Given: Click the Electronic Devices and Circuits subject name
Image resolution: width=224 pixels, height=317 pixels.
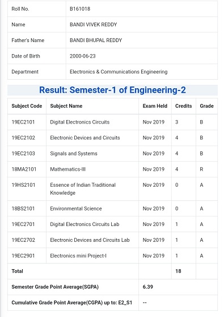Looking at the screenshot, I should tap(85, 138).
